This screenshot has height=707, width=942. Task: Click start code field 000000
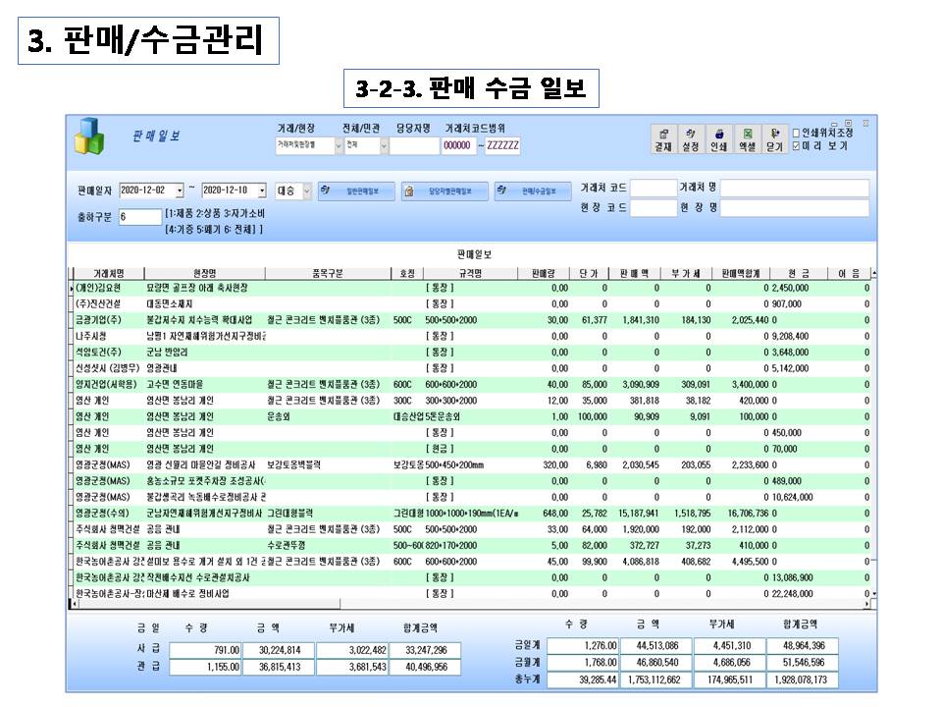coord(458,145)
